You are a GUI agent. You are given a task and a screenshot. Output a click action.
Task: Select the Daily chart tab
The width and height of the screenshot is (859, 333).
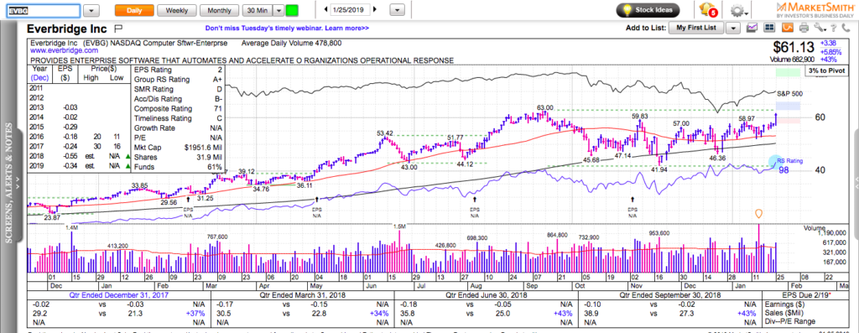[133, 10]
